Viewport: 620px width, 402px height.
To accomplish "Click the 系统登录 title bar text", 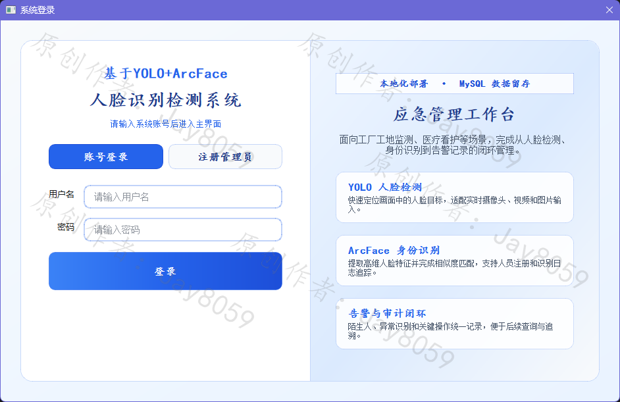I will pos(38,10).
